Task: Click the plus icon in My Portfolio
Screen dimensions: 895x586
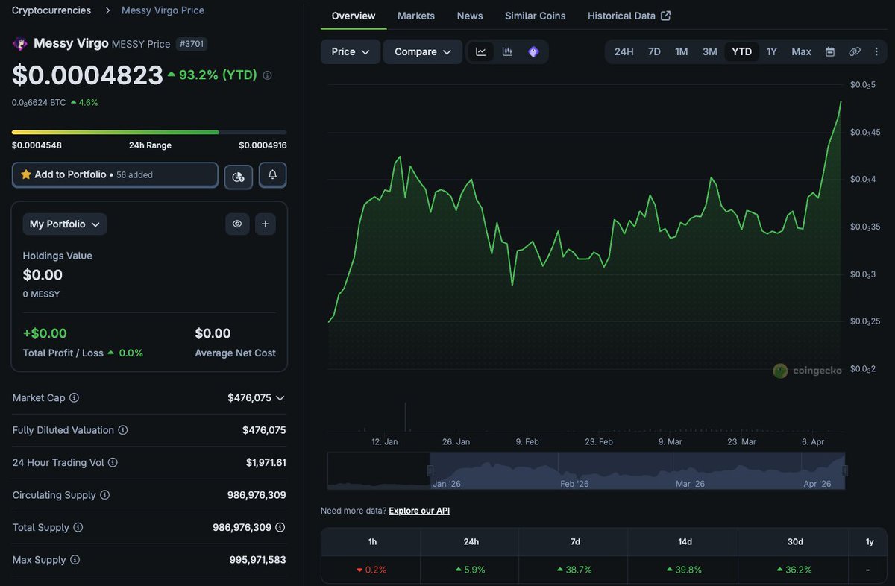Action: (265, 224)
